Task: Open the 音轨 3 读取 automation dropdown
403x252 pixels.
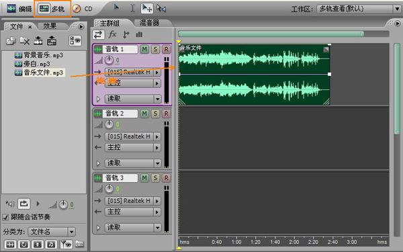Action: 132,227
